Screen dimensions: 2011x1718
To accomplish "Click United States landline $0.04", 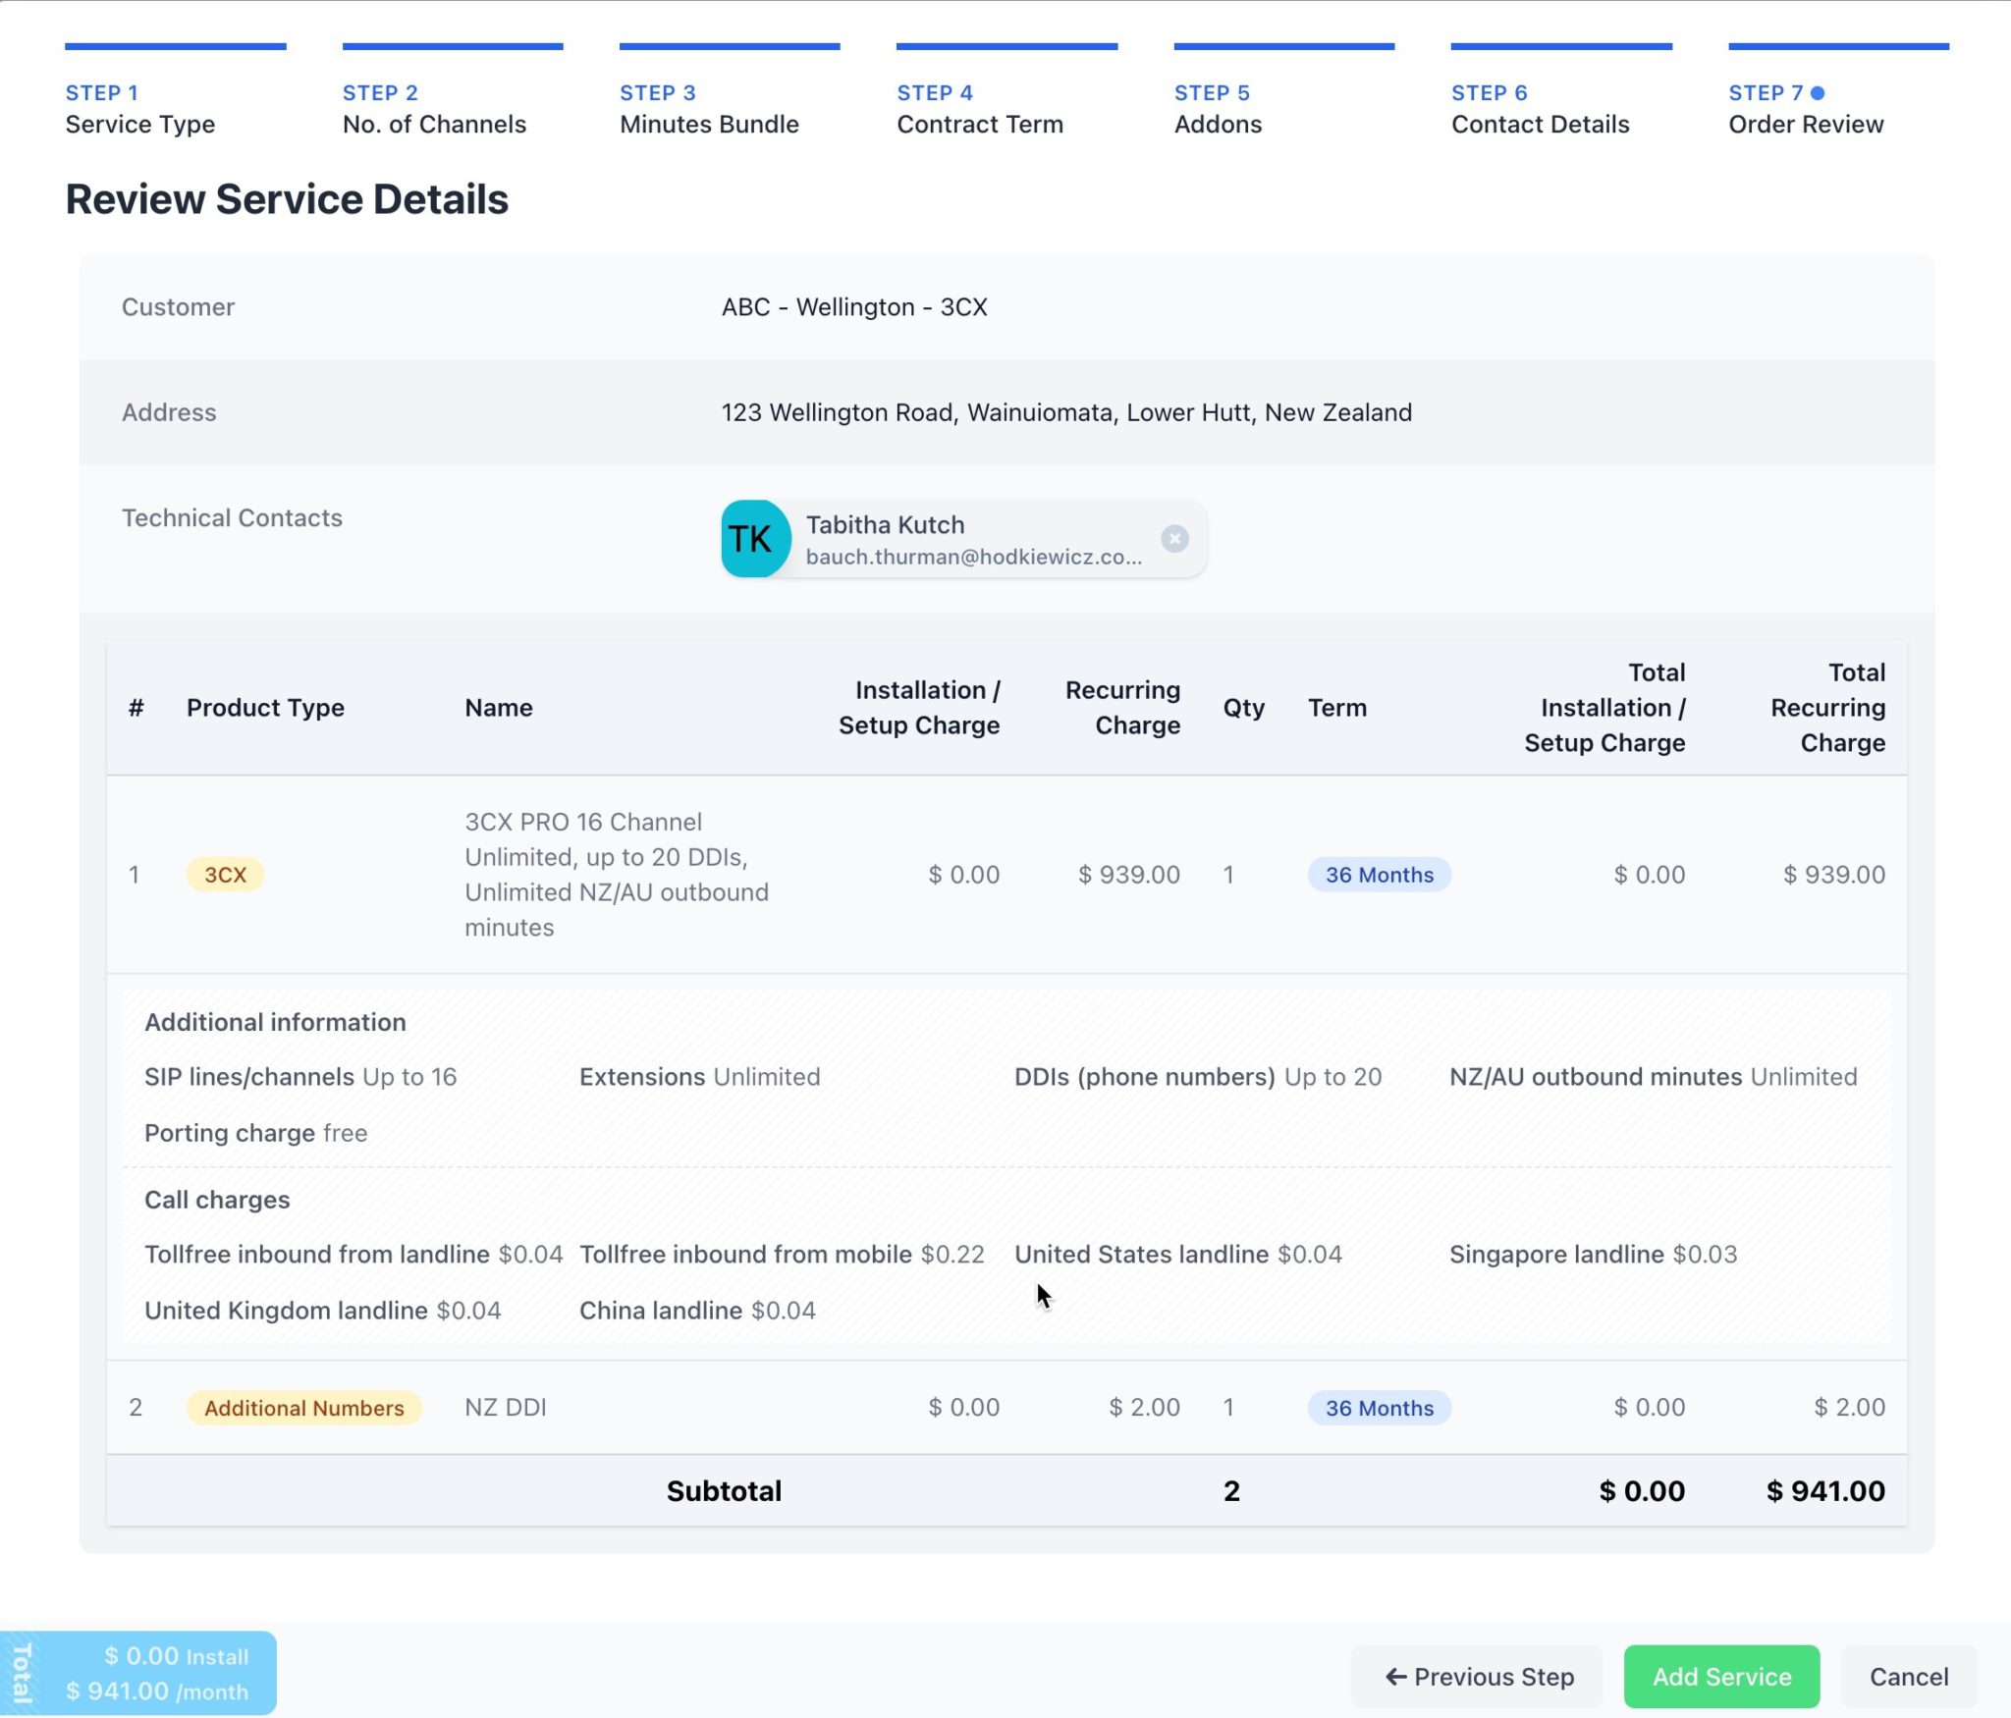I will point(1178,1255).
